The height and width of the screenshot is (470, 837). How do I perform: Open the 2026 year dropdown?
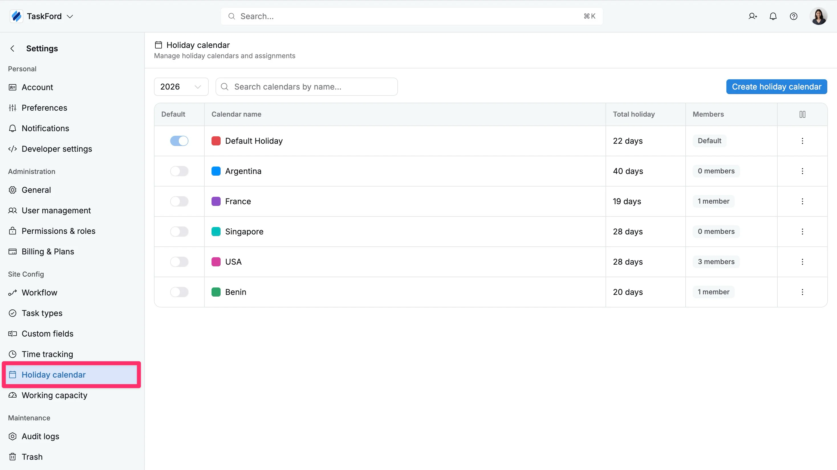pyautogui.click(x=181, y=87)
